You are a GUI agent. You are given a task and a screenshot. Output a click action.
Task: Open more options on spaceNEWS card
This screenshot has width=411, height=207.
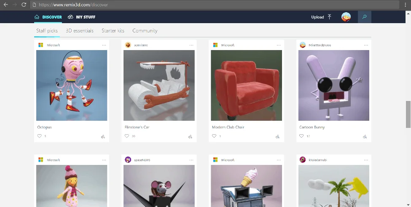pyautogui.click(x=191, y=160)
